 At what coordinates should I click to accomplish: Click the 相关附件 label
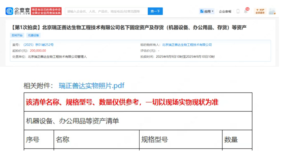pyautogui.click(x=38, y=86)
